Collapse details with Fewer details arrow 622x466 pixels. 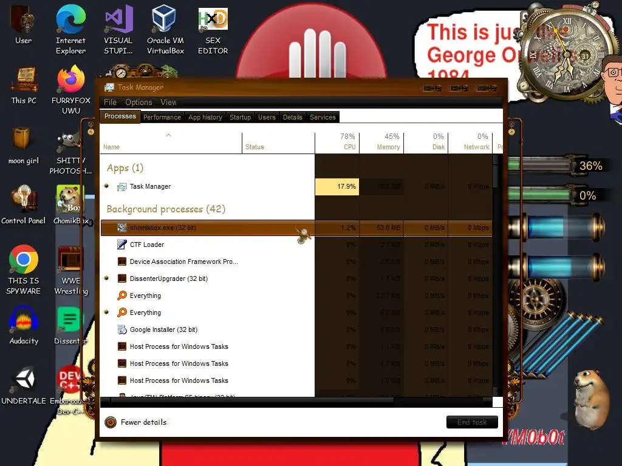point(111,422)
